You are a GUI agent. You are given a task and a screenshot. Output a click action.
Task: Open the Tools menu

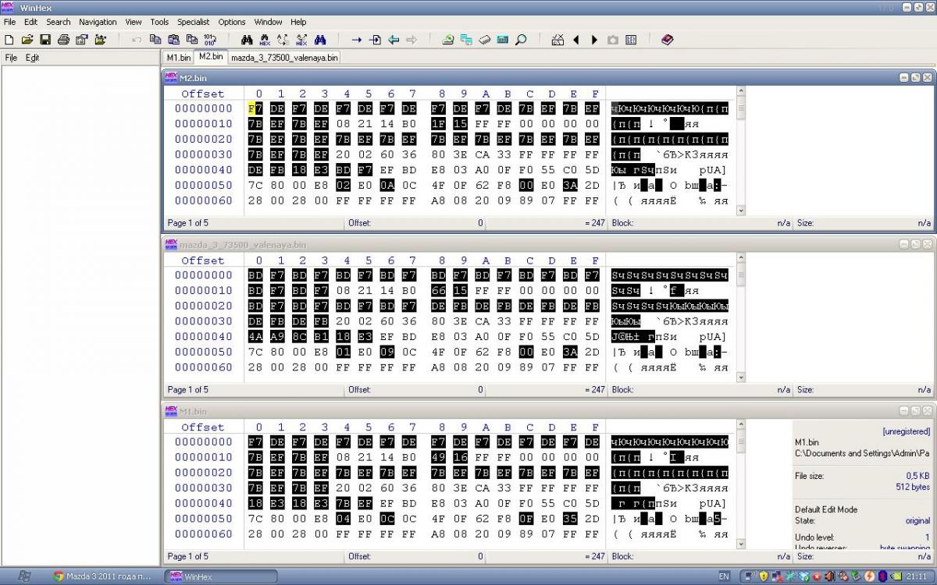tap(159, 22)
